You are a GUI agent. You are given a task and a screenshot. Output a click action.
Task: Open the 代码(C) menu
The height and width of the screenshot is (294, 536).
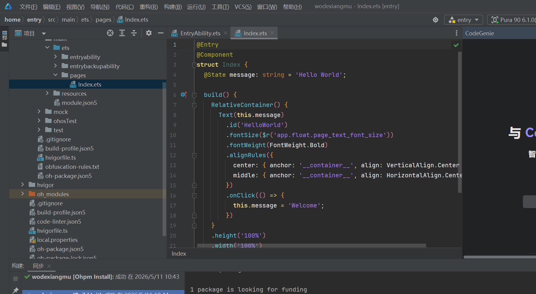click(x=124, y=7)
